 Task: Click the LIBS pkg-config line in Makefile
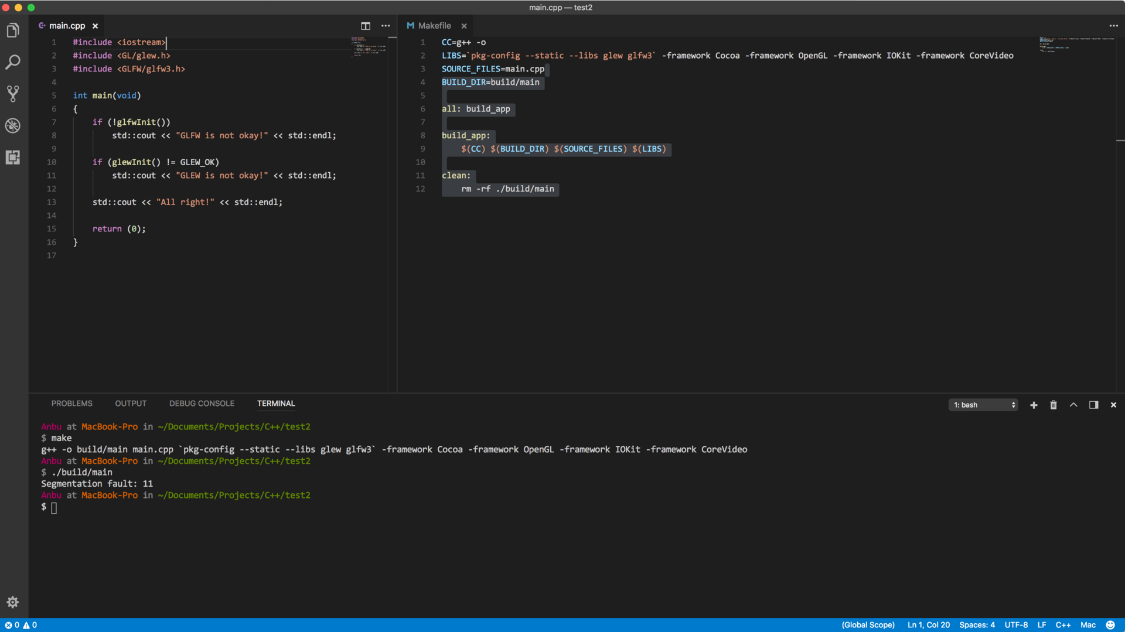[x=727, y=56]
